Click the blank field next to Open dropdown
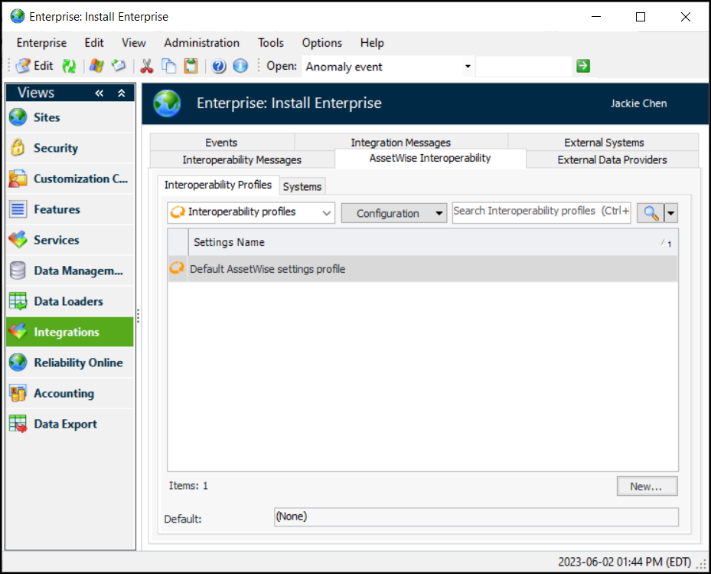Screen dimensions: 711x574 tap(523, 67)
